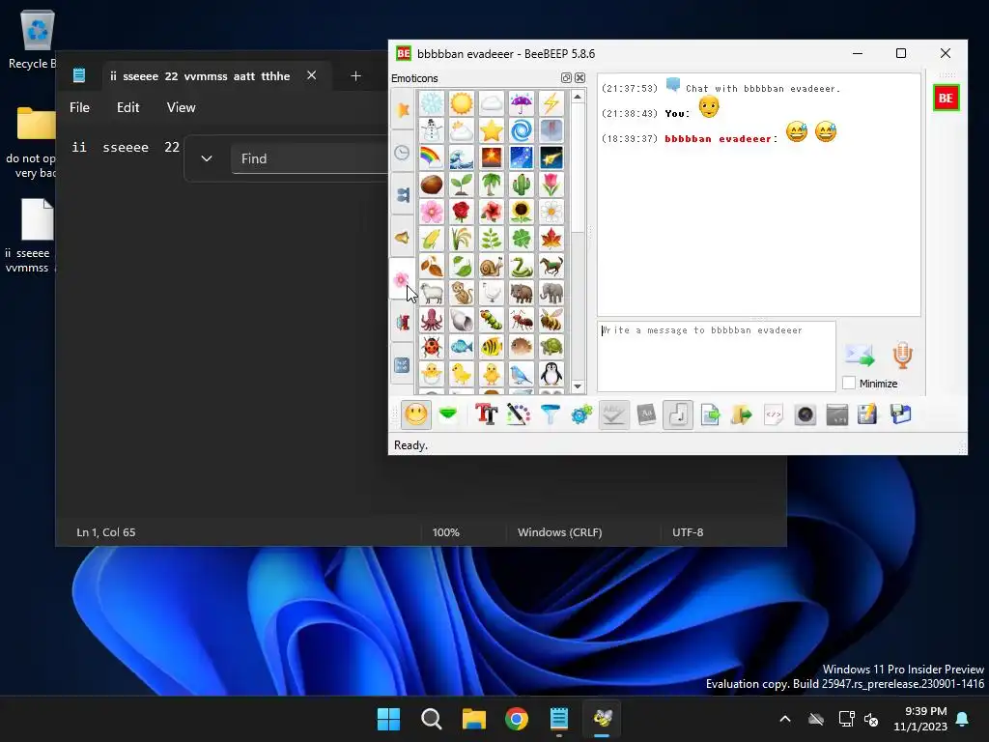989x742 pixels.
Task: Click the Windows Start button
Action: (x=388, y=719)
